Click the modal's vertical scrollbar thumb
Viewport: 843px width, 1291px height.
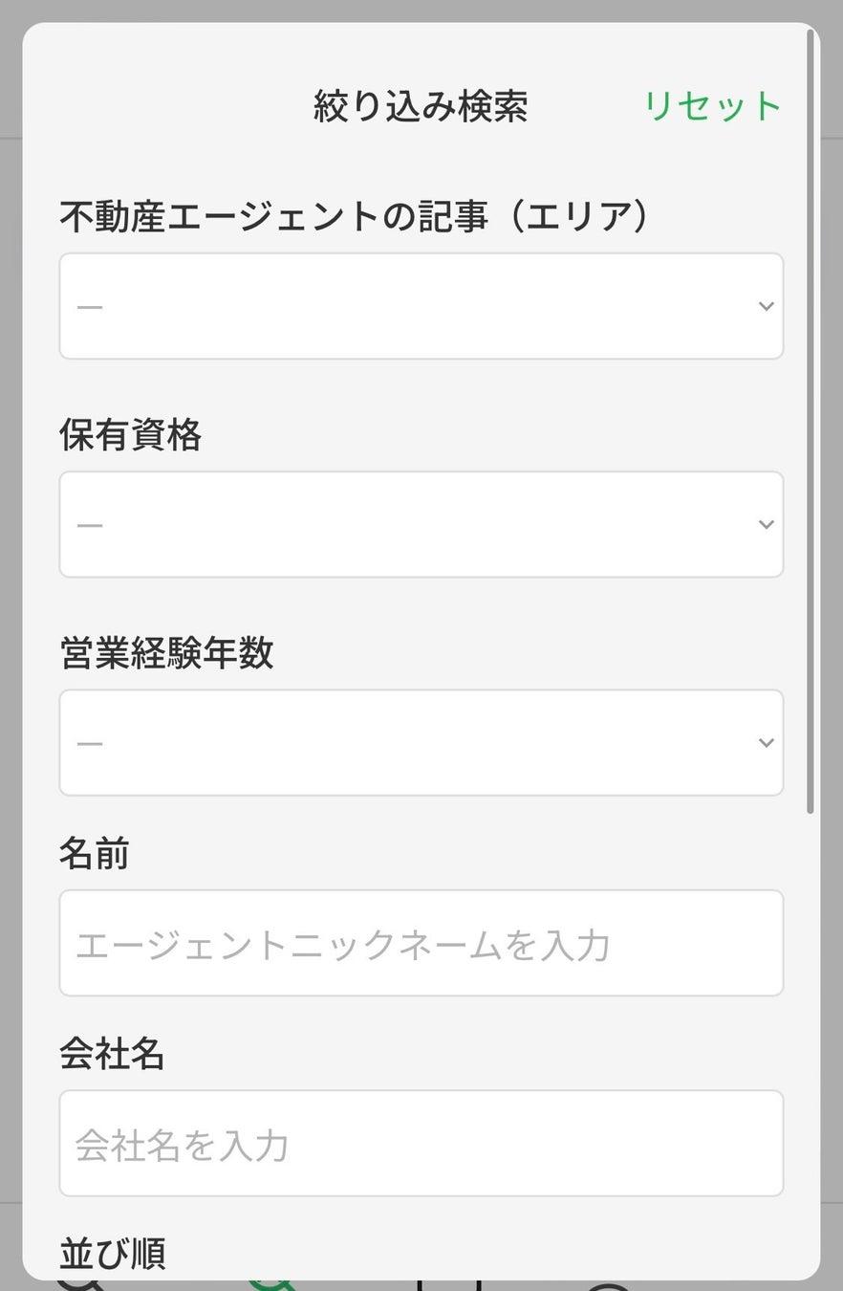[x=811, y=421]
